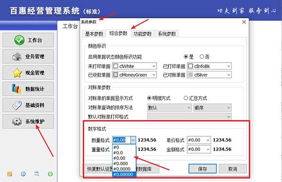282x182 pixels.
Task: Close the 系统参数 dialog
Action: [x=244, y=22]
